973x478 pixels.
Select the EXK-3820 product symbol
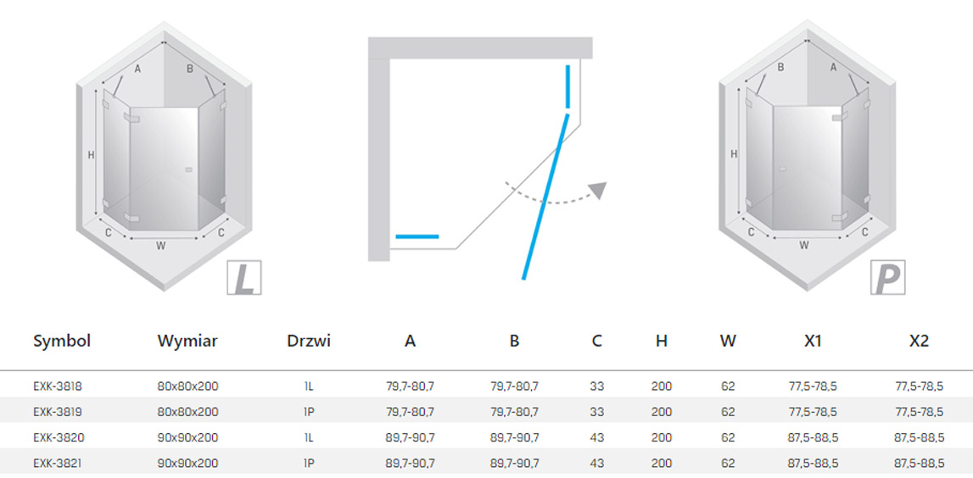point(58,438)
